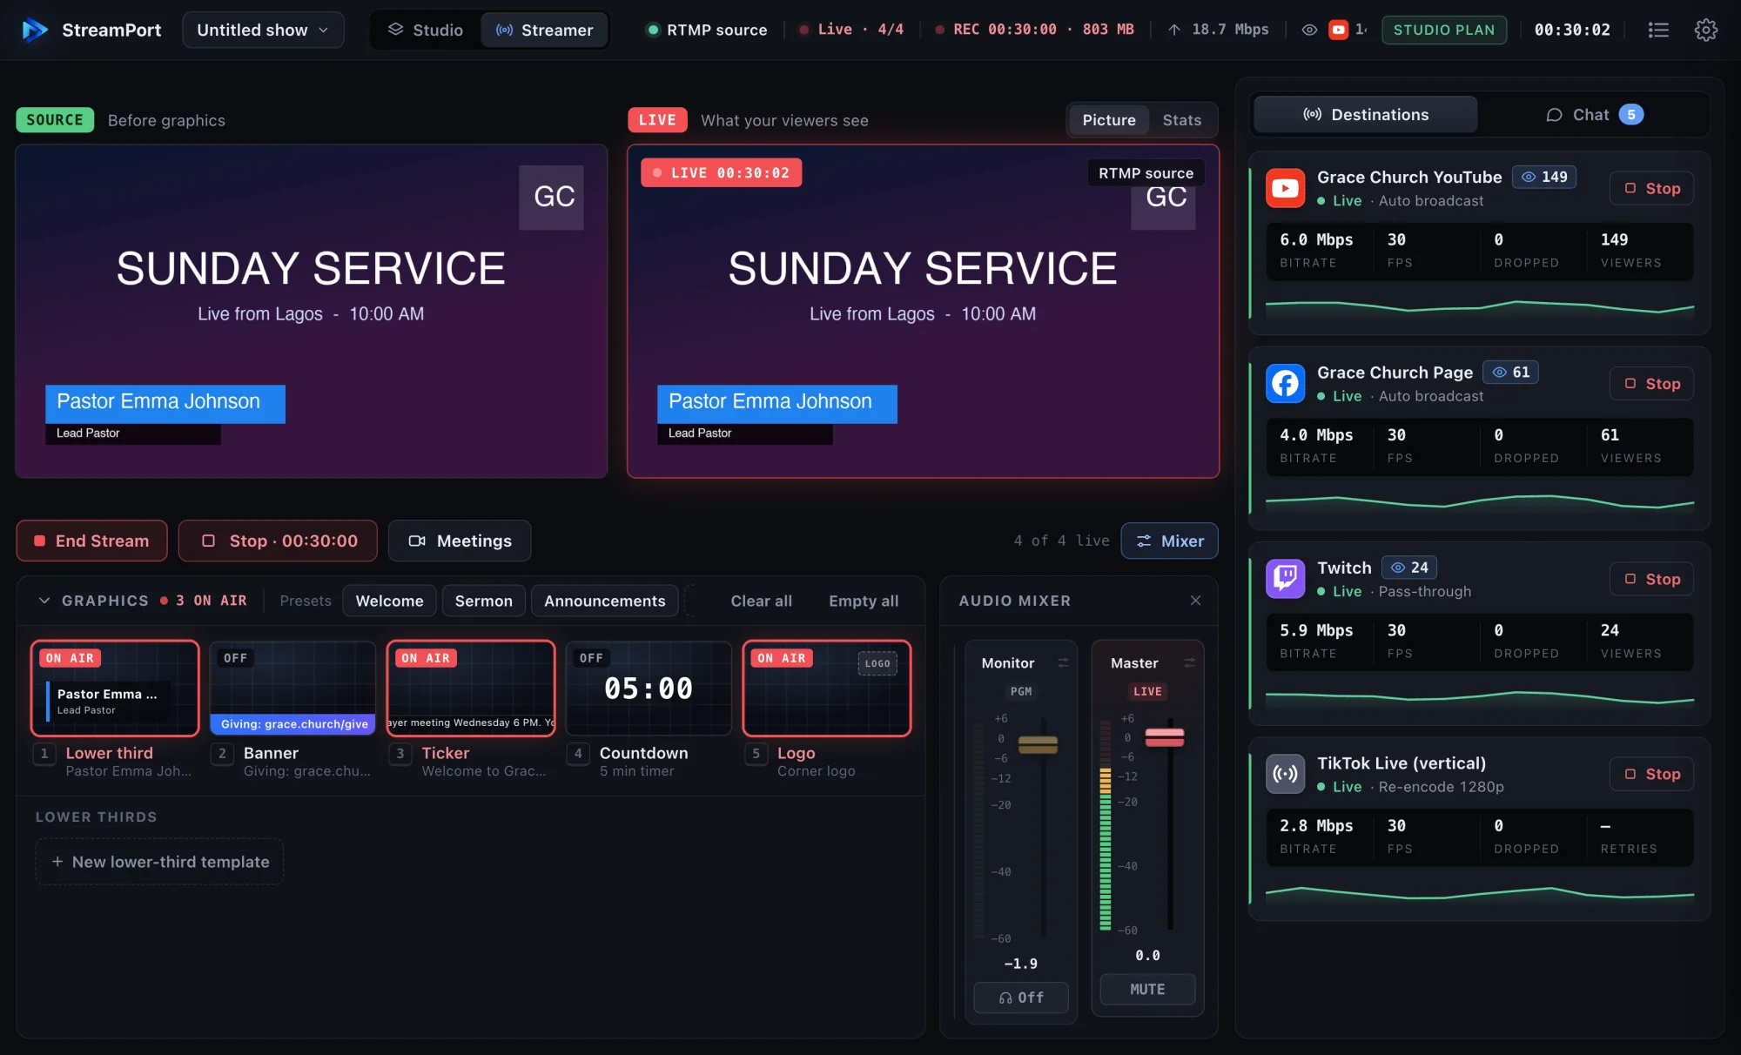The width and height of the screenshot is (1741, 1055).
Task: Add a New lower-third template
Action: coord(159,862)
